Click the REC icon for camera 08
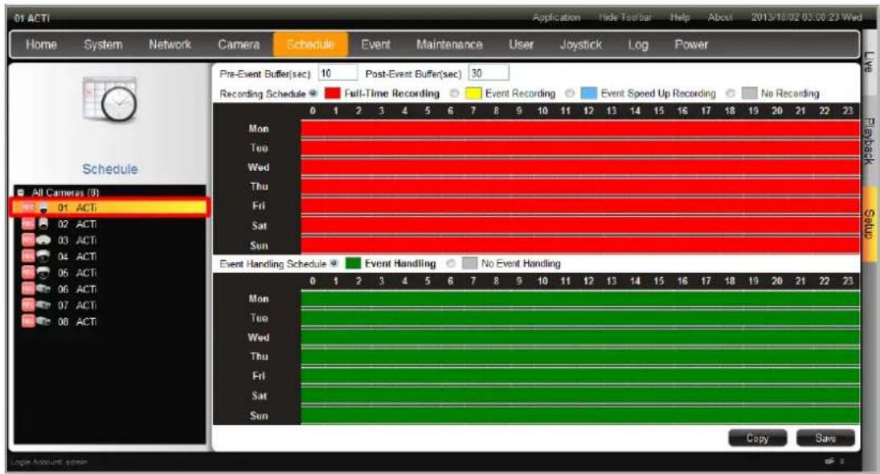This screenshot has height=474, width=880. pyautogui.click(x=27, y=321)
